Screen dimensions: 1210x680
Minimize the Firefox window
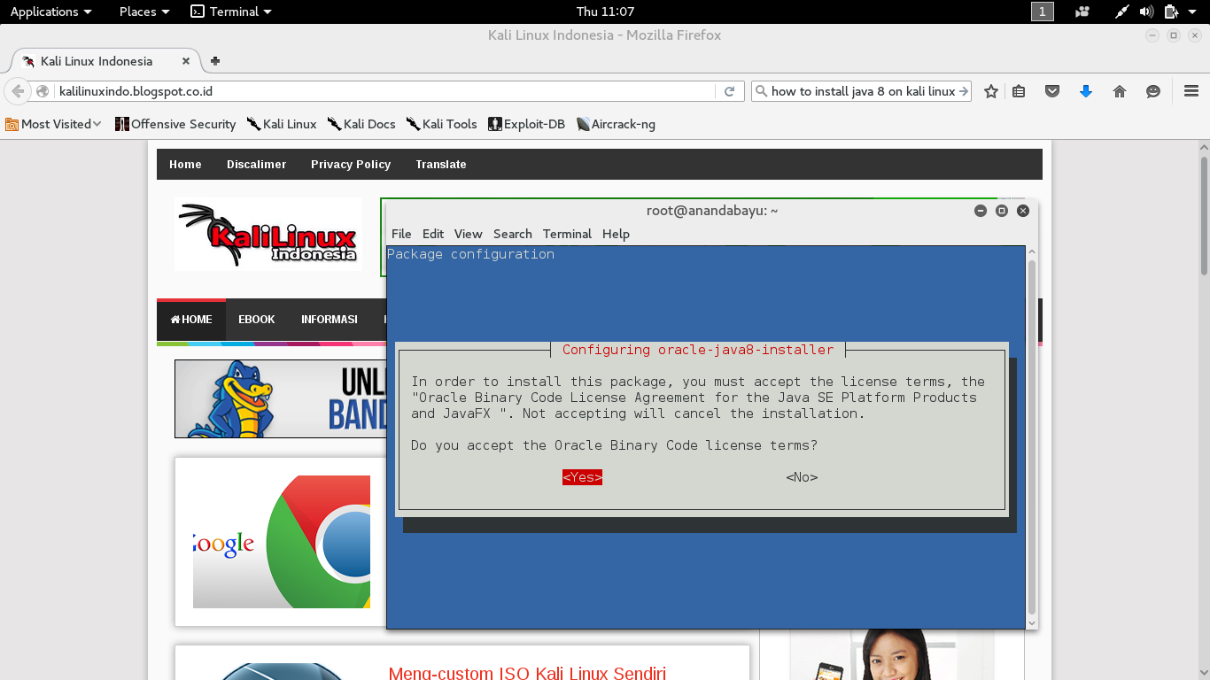pyautogui.click(x=1152, y=35)
